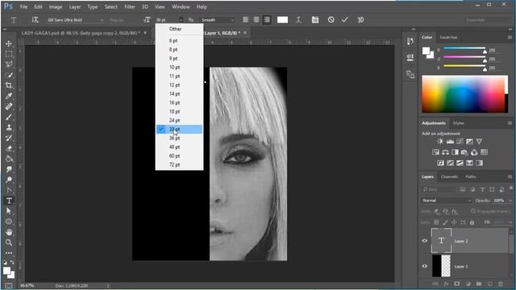Viewport: 516px width, 290px height.
Task: Open the Filter menu
Action: pos(130,6)
